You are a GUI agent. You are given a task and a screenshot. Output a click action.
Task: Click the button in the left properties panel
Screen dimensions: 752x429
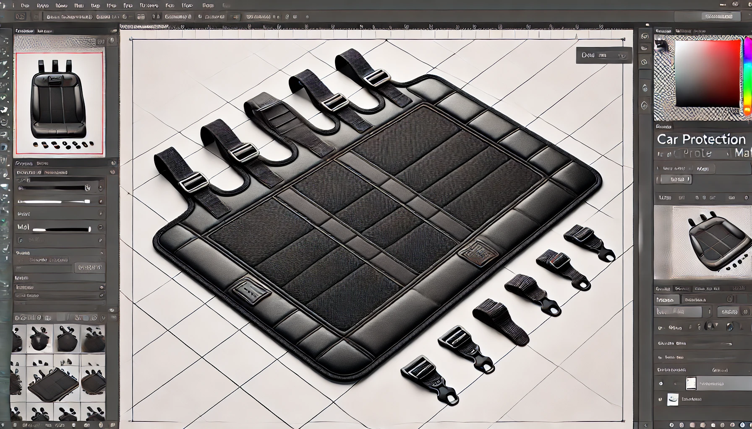coord(90,267)
